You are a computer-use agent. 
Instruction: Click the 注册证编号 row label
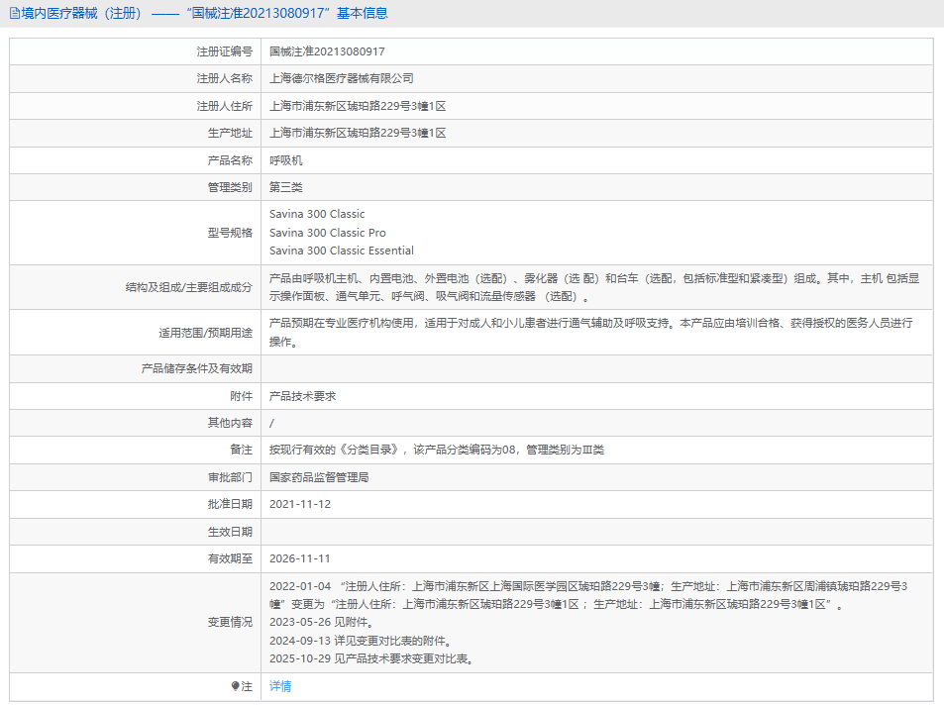[x=224, y=51]
